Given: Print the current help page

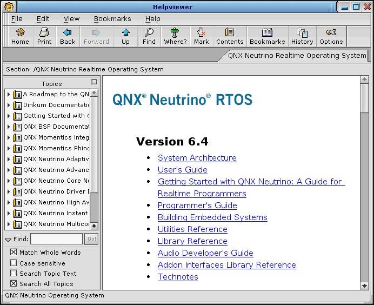Looking at the screenshot, I should (x=44, y=36).
